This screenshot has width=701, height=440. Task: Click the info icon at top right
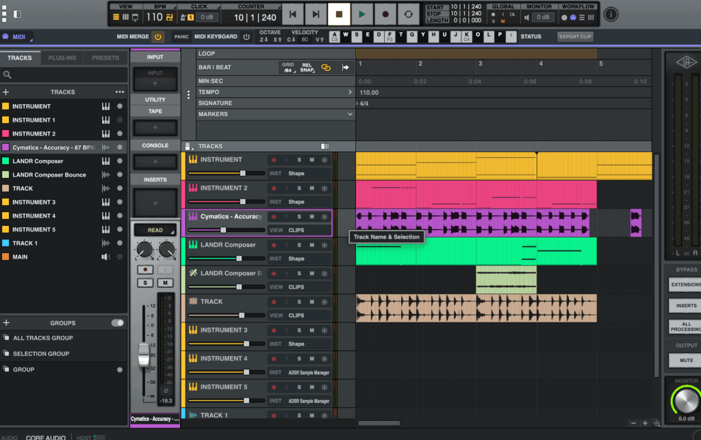coord(611,14)
